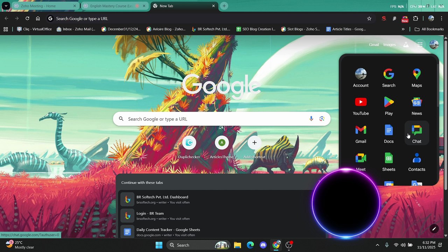Open Google Docs from the apps panel
Screen dimensions: 448x252
click(388, 134)
